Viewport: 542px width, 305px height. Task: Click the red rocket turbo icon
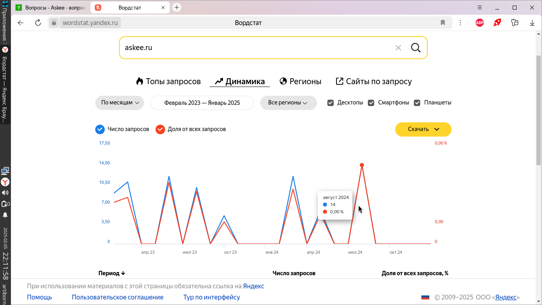pos(497,23)
